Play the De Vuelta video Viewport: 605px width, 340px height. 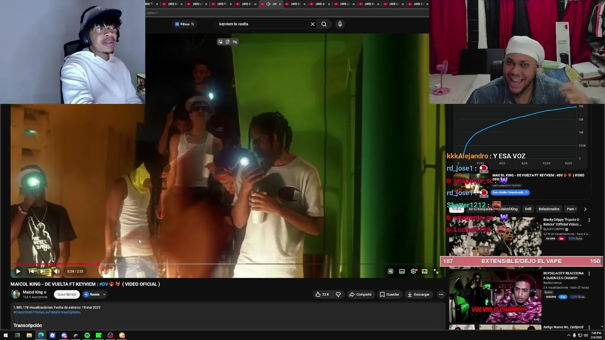[x=18, y=271]
